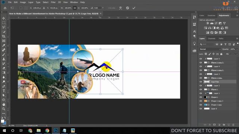Open File Explorer in the taskbar

(x=38, y=131)
